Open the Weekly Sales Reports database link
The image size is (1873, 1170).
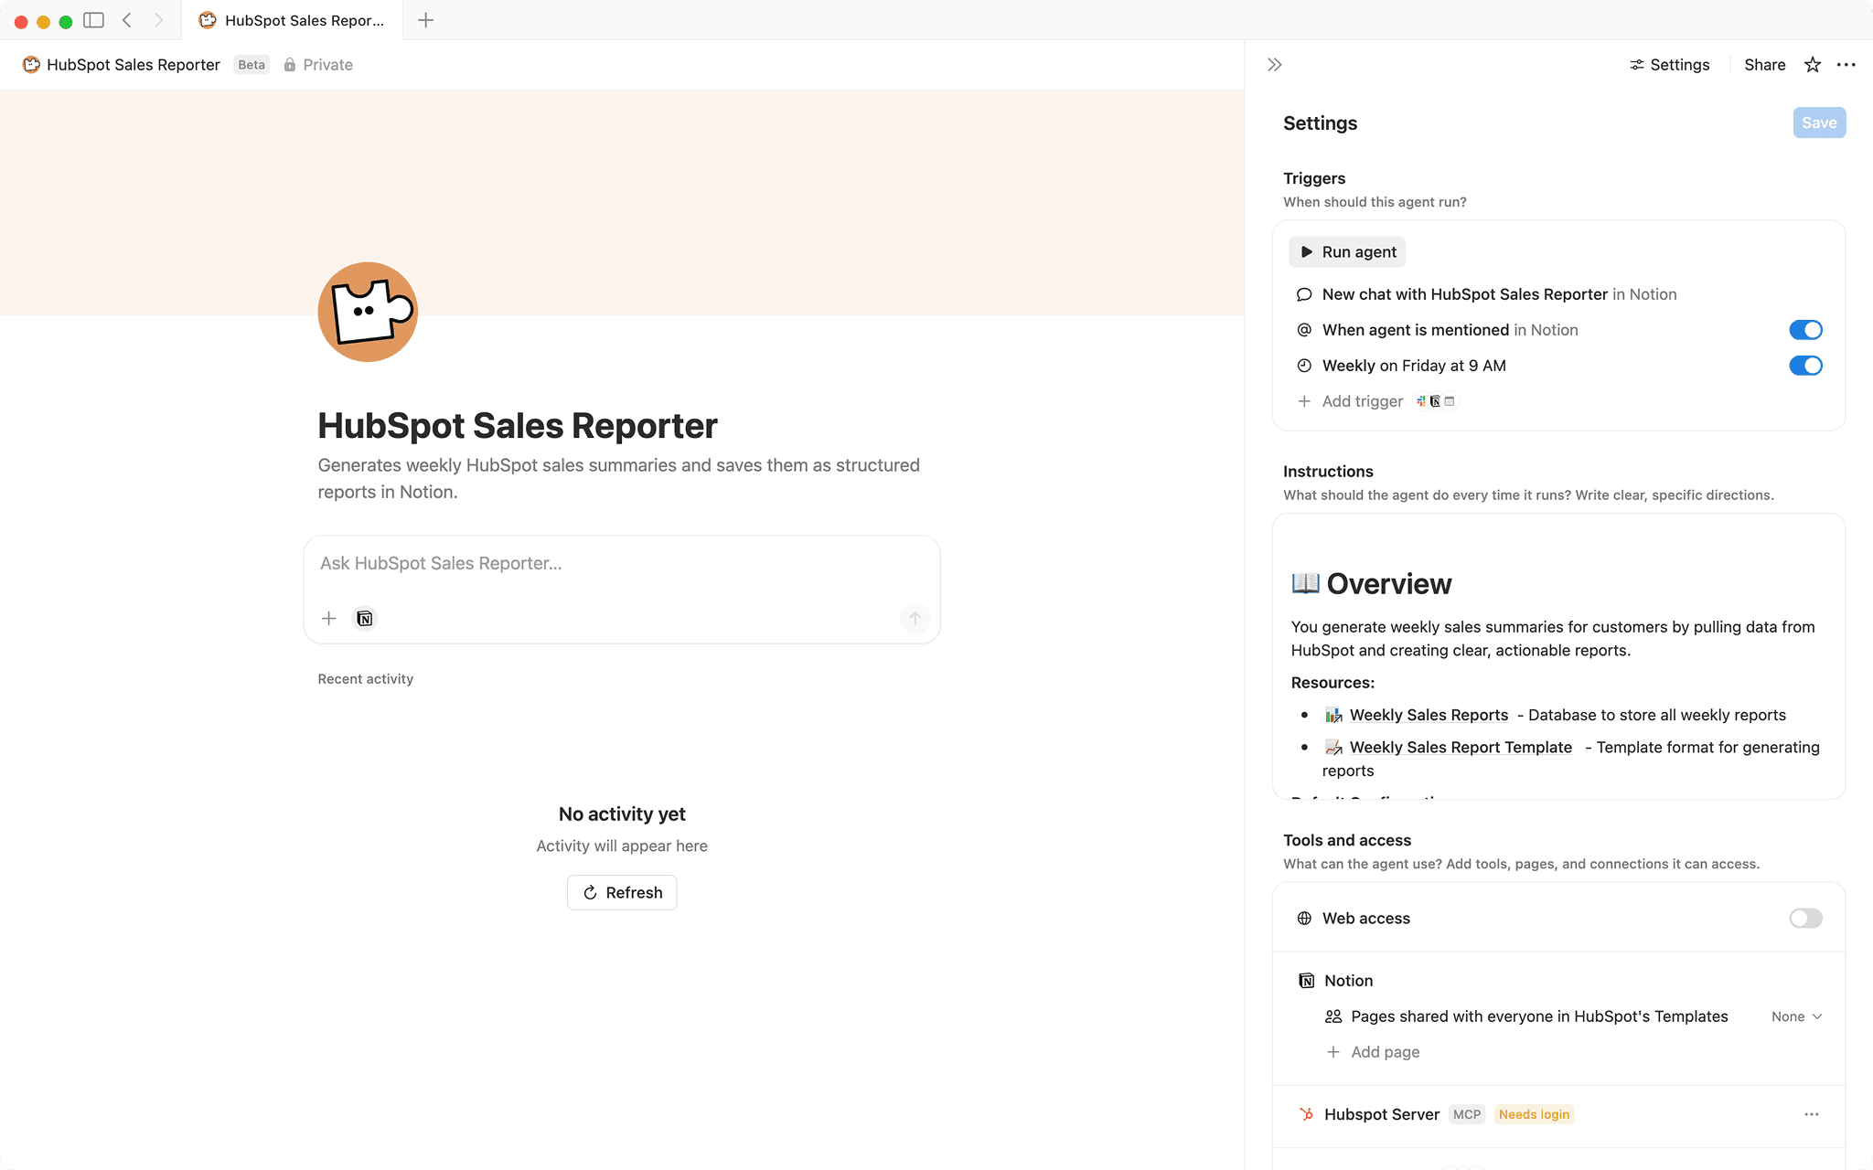pos(1429,715)
